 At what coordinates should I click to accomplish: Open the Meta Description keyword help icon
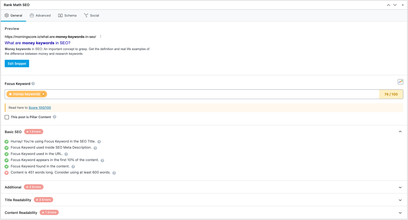(x=95, y=148)
